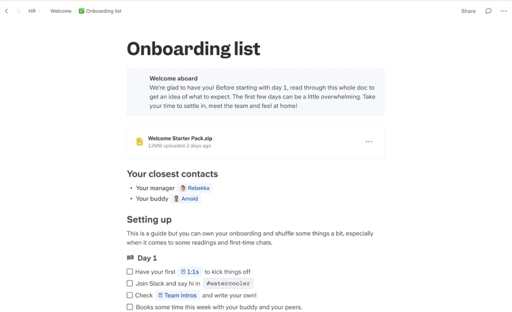Screen dimensions: 512x312
Task: Open the Welcome Starter Pack file options menu
Action: point(369,142)
